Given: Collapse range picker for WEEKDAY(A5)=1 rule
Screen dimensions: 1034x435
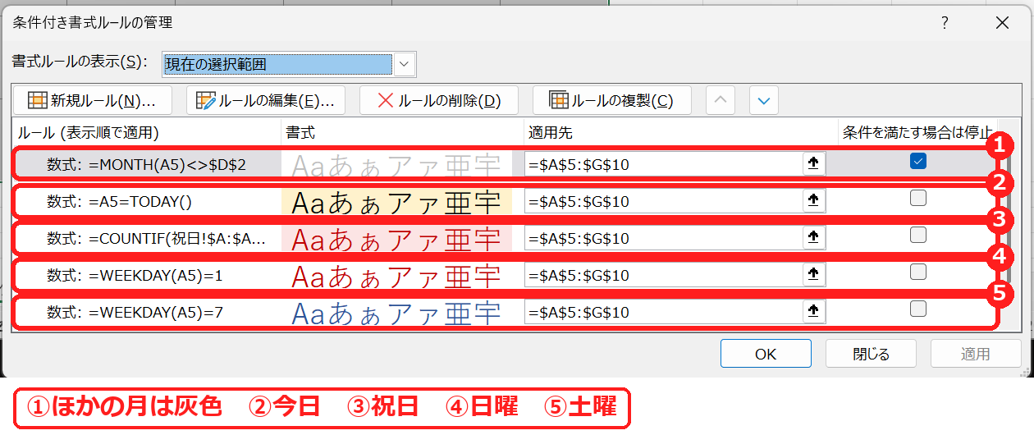Looking at the screenshot, I should [x=813, y=275].
